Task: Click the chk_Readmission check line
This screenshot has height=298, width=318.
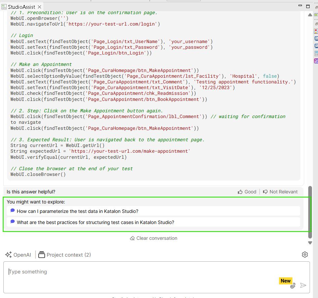Action: coord(104,93)
